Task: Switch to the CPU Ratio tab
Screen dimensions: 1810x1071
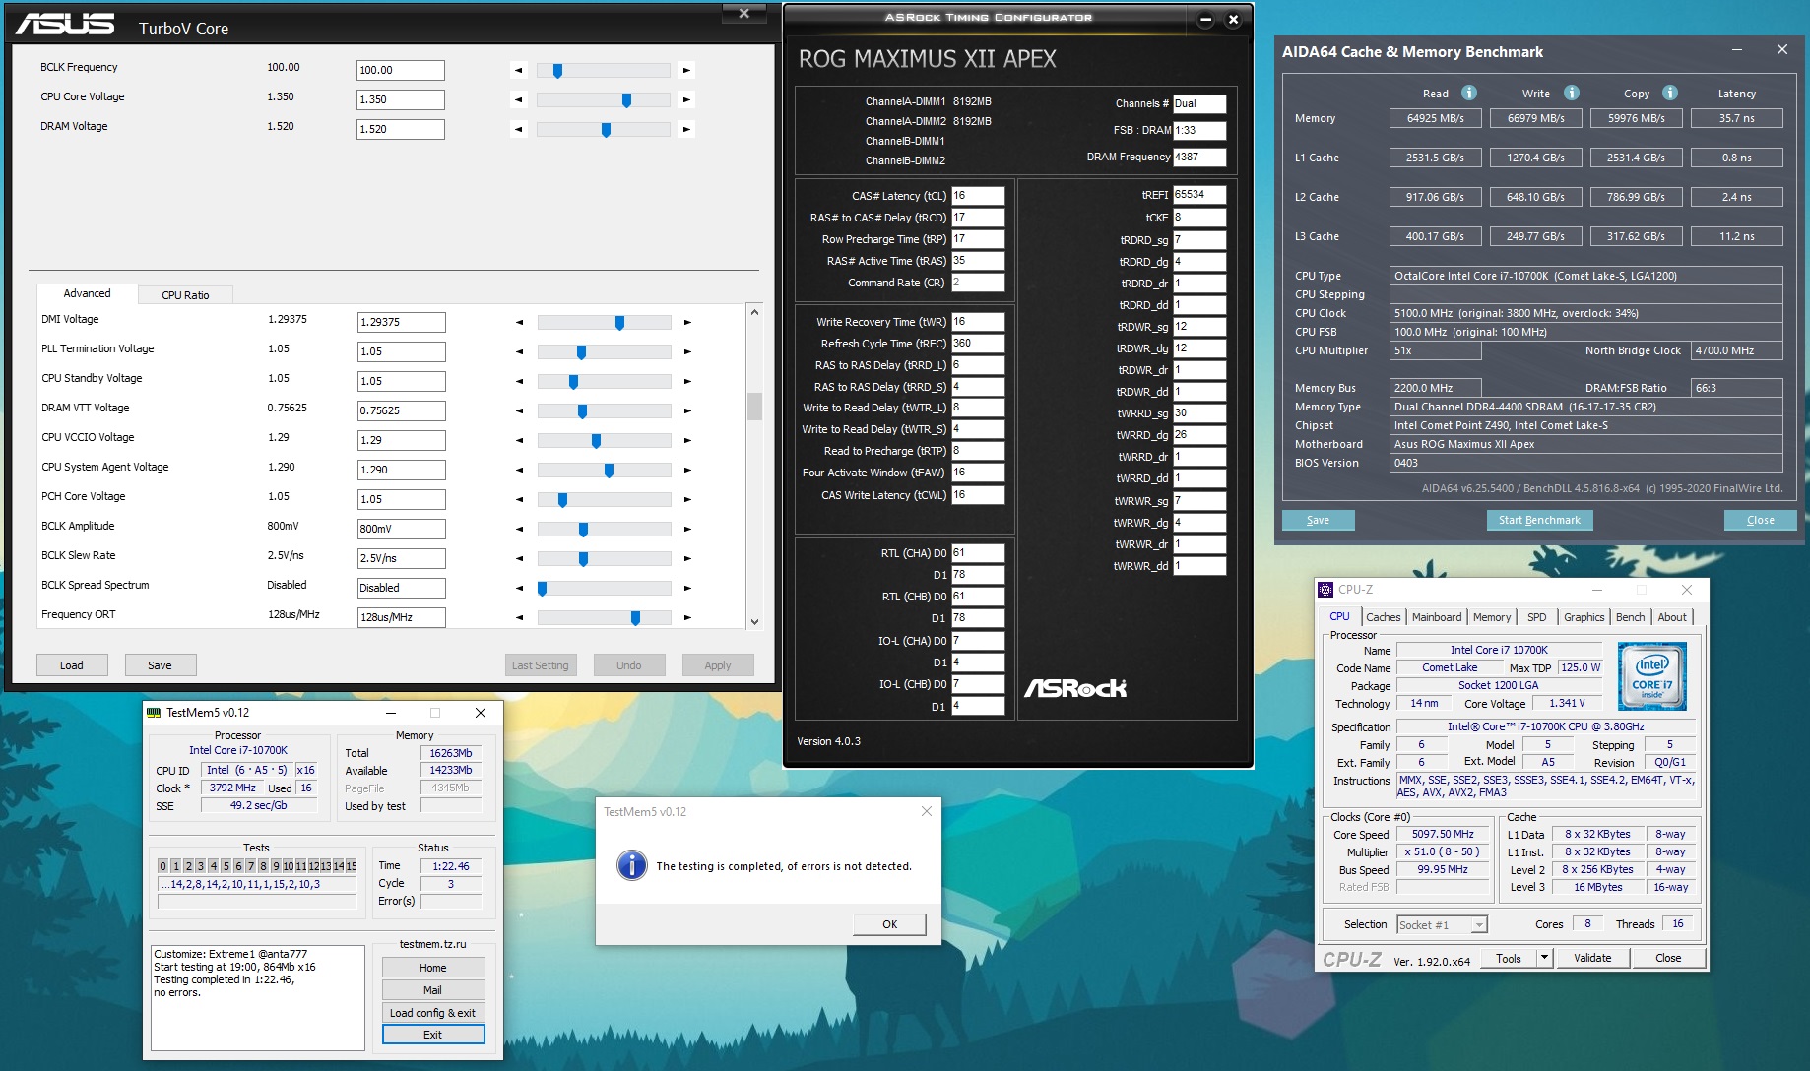Action: tap(185, 295)
